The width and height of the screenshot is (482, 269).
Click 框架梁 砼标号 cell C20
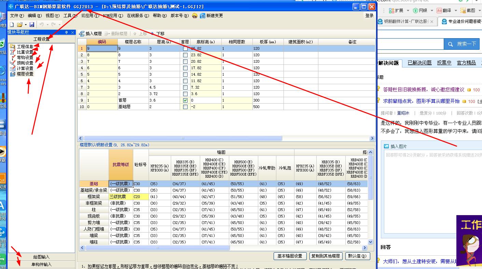tap(141, 197)
